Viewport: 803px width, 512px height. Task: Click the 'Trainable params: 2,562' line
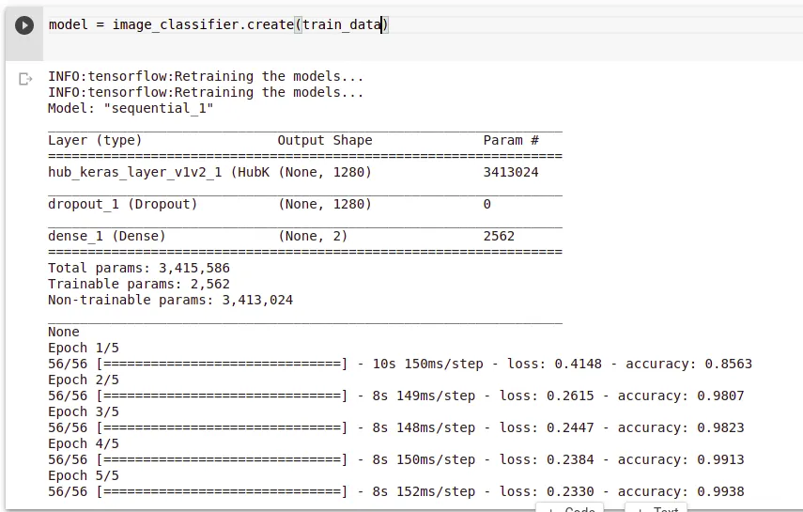pyautogui.click(x=139, y=284)
